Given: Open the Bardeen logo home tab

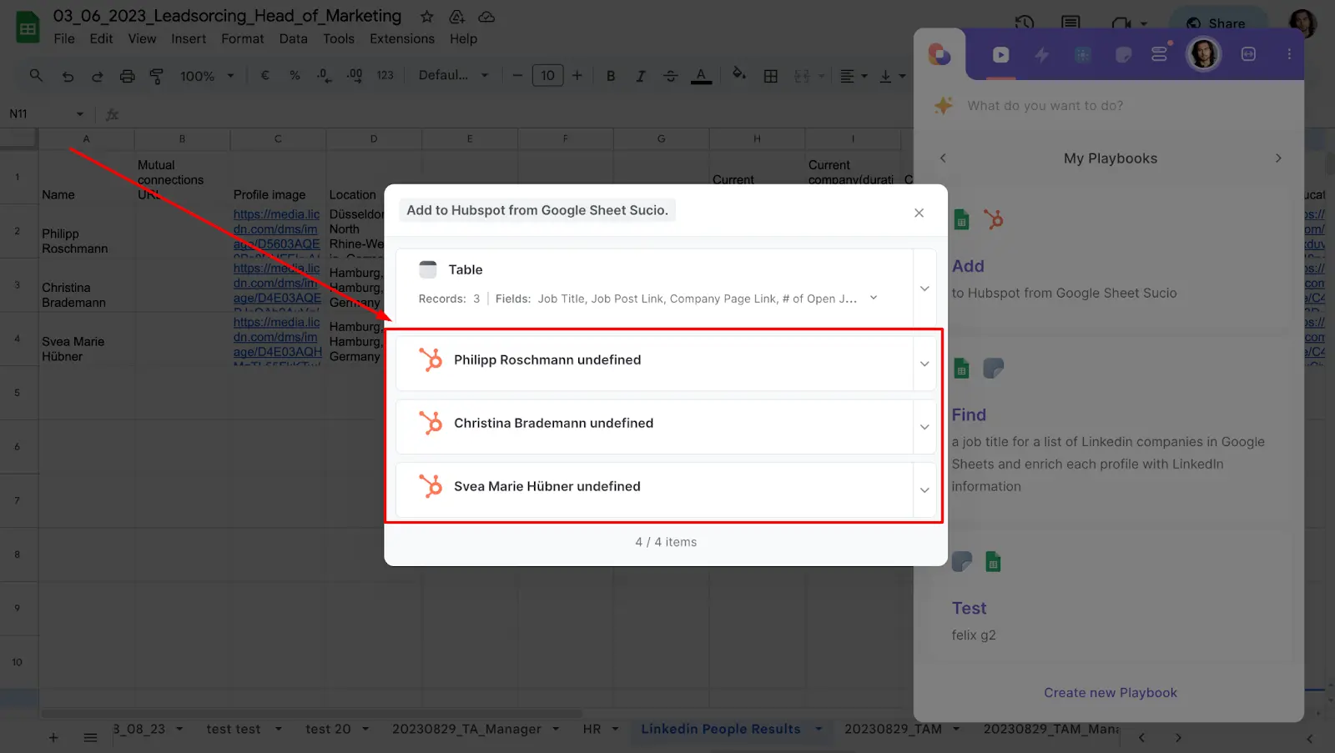Looking at the screenshot, I should pos(940,55).
